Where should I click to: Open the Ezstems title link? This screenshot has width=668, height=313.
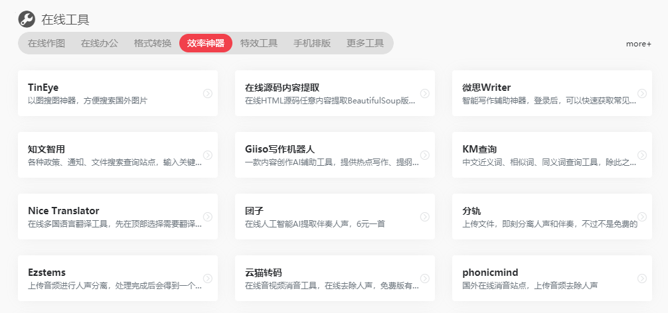tap(47, 273)
